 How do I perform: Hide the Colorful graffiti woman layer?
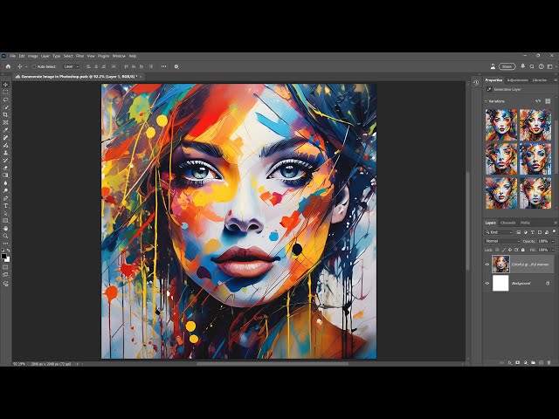(x=487, y=264)
